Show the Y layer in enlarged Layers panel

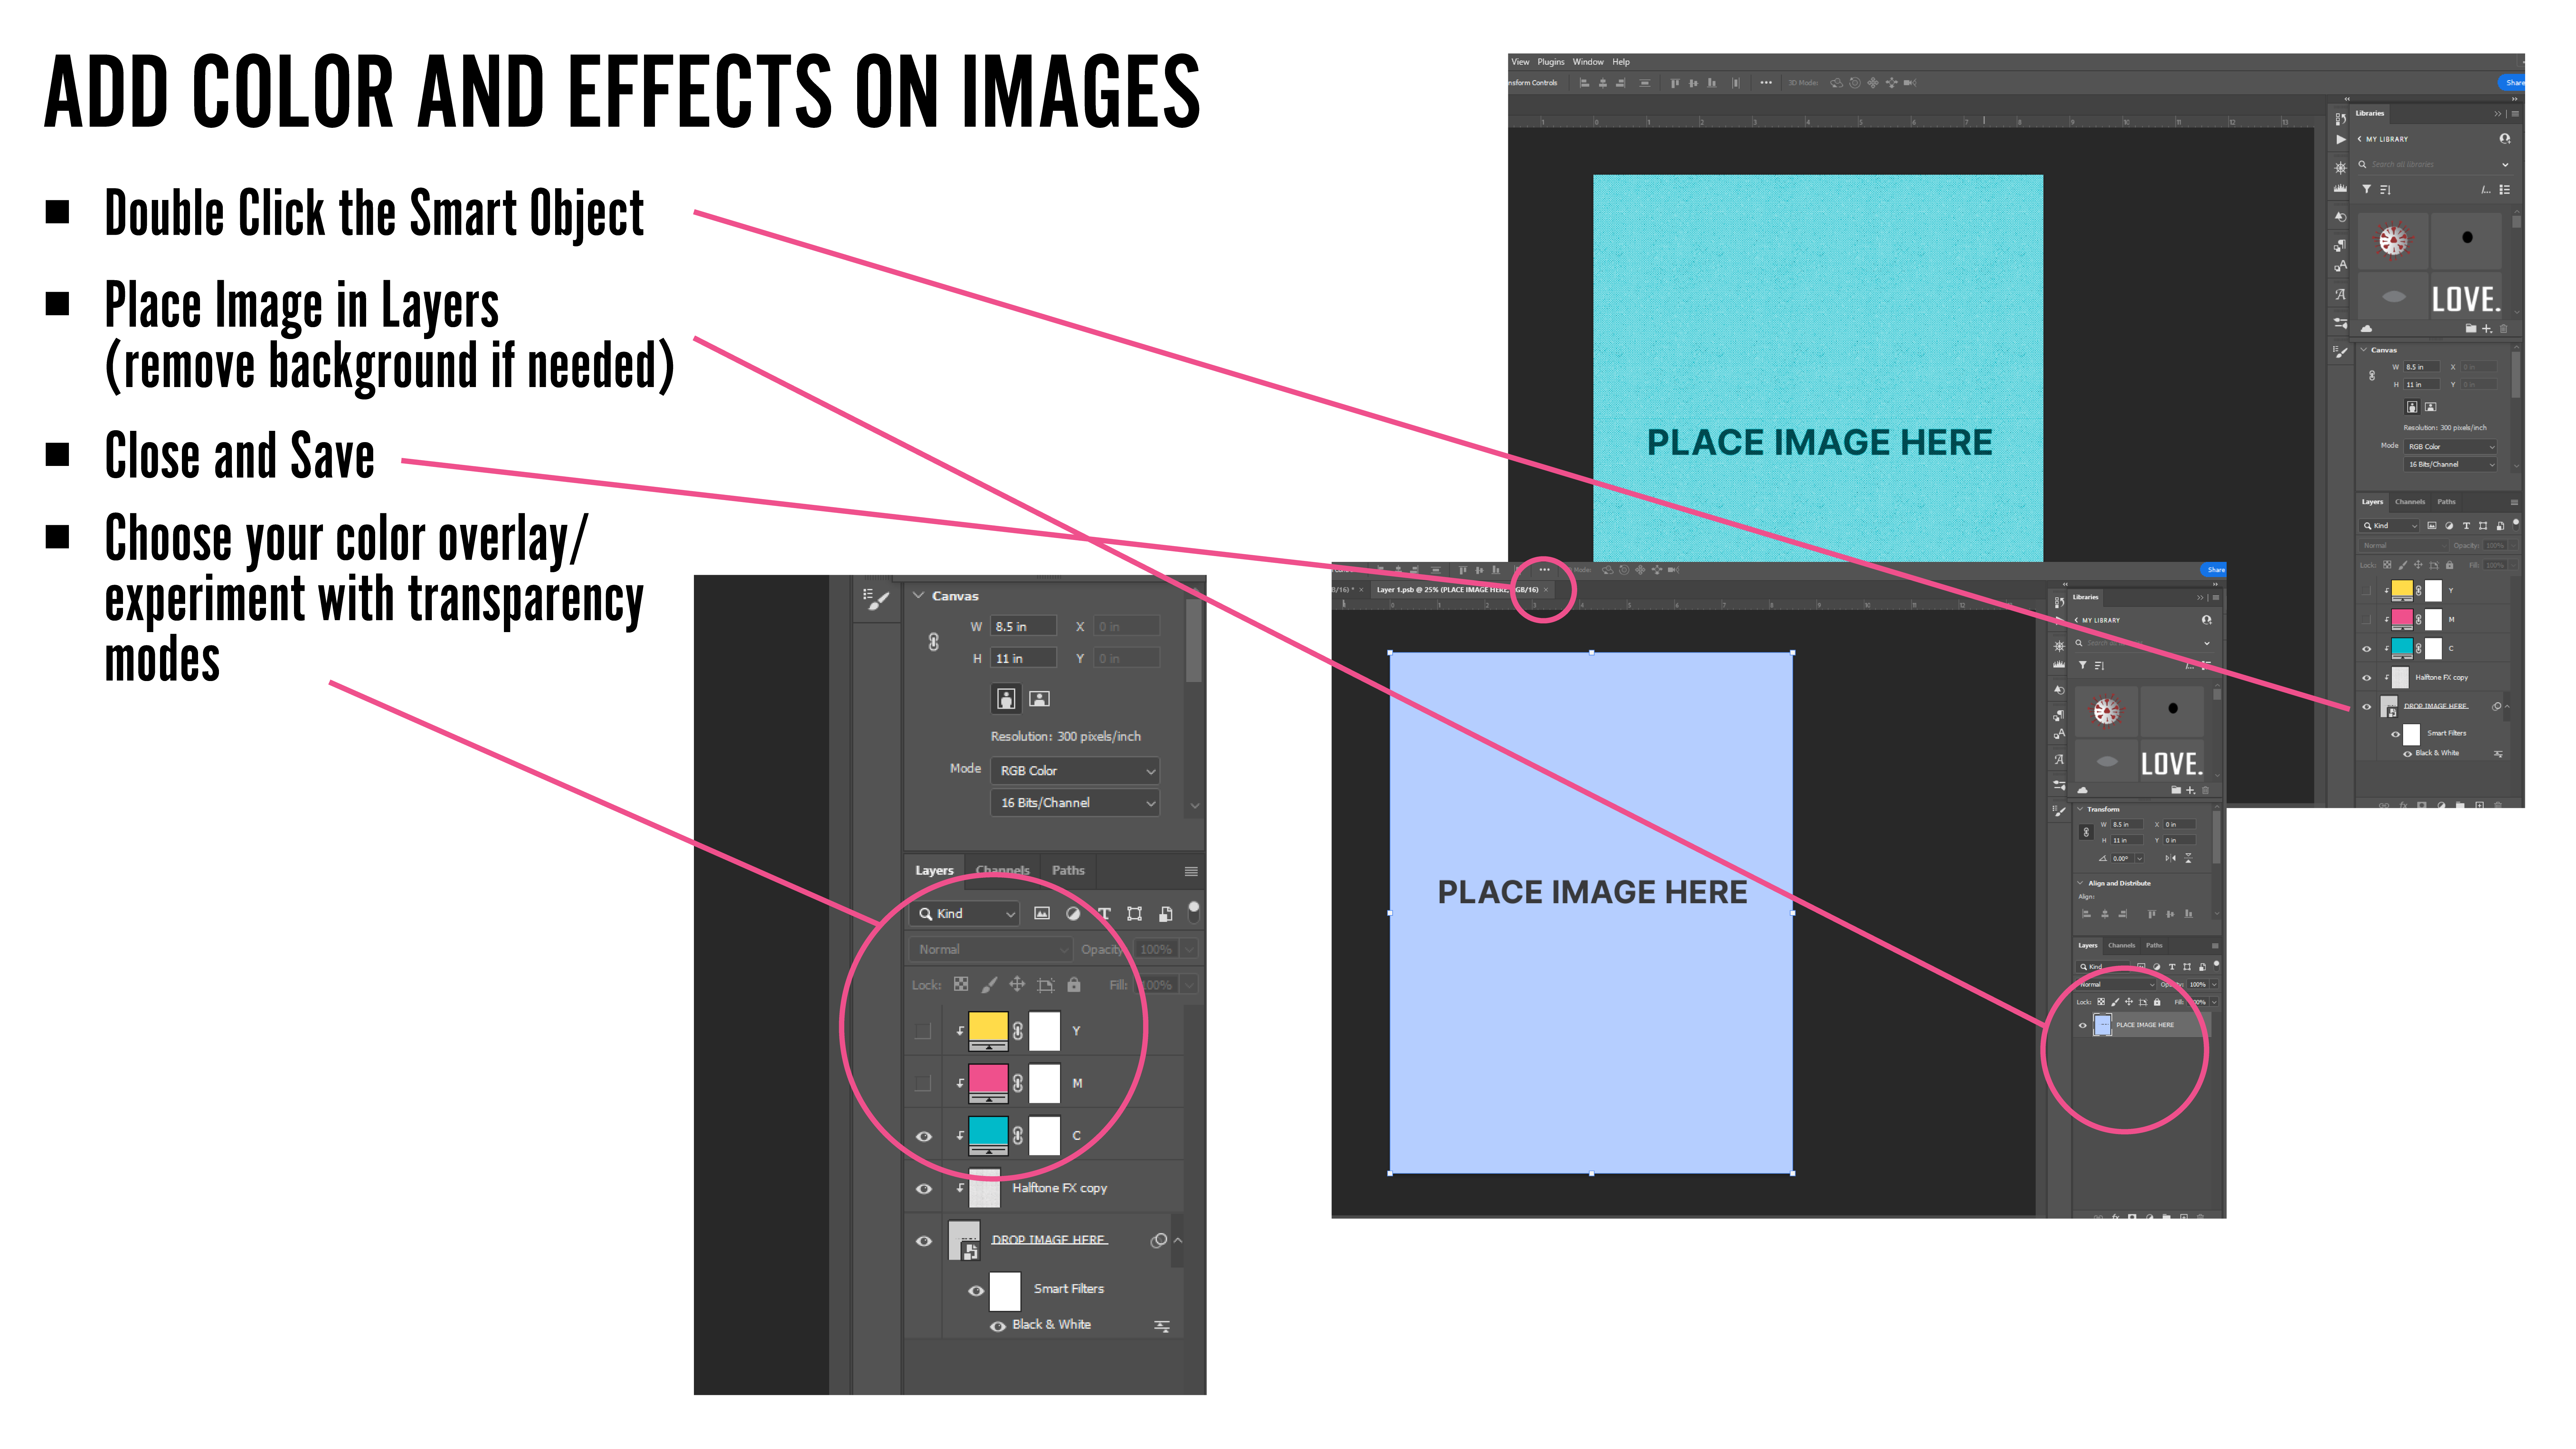pos(923,1031)
